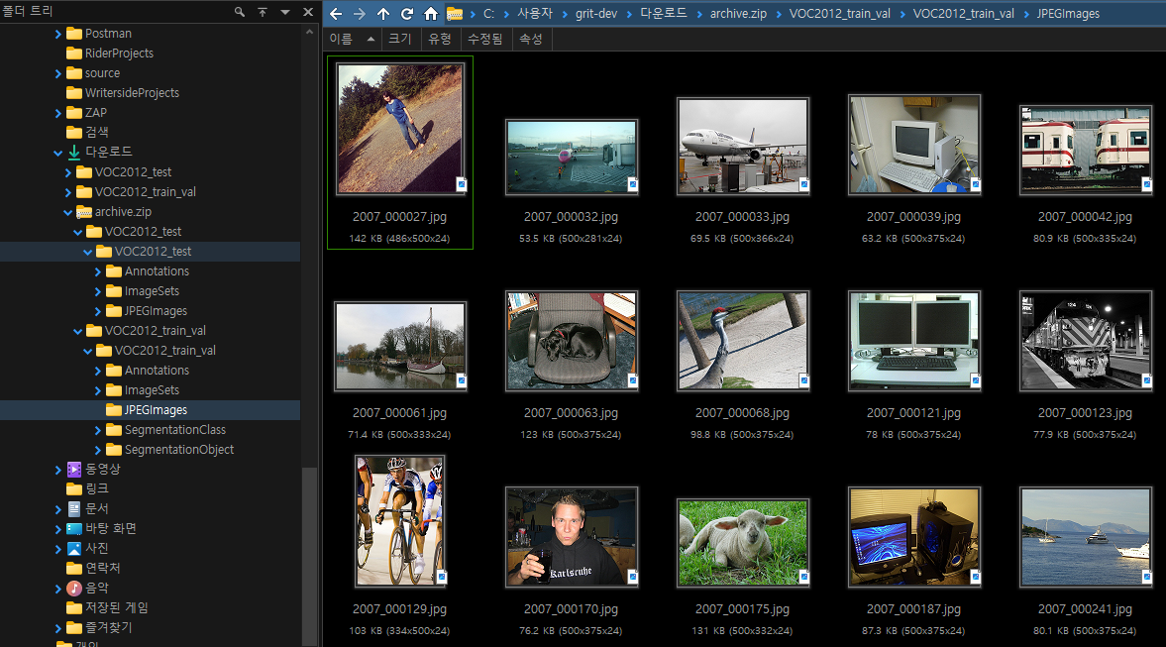Refresh the current folder view
1166x647 pixels.
pos(407,14)
